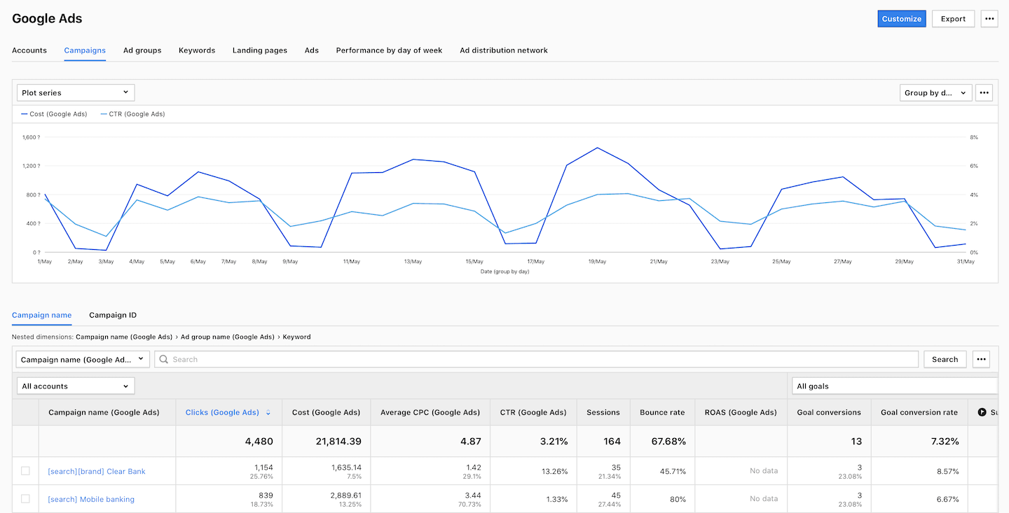Open the table ellipsis menu beside Search button
Image resolution: width=1009 pixels, height=513 pixels.
[981, 359]
